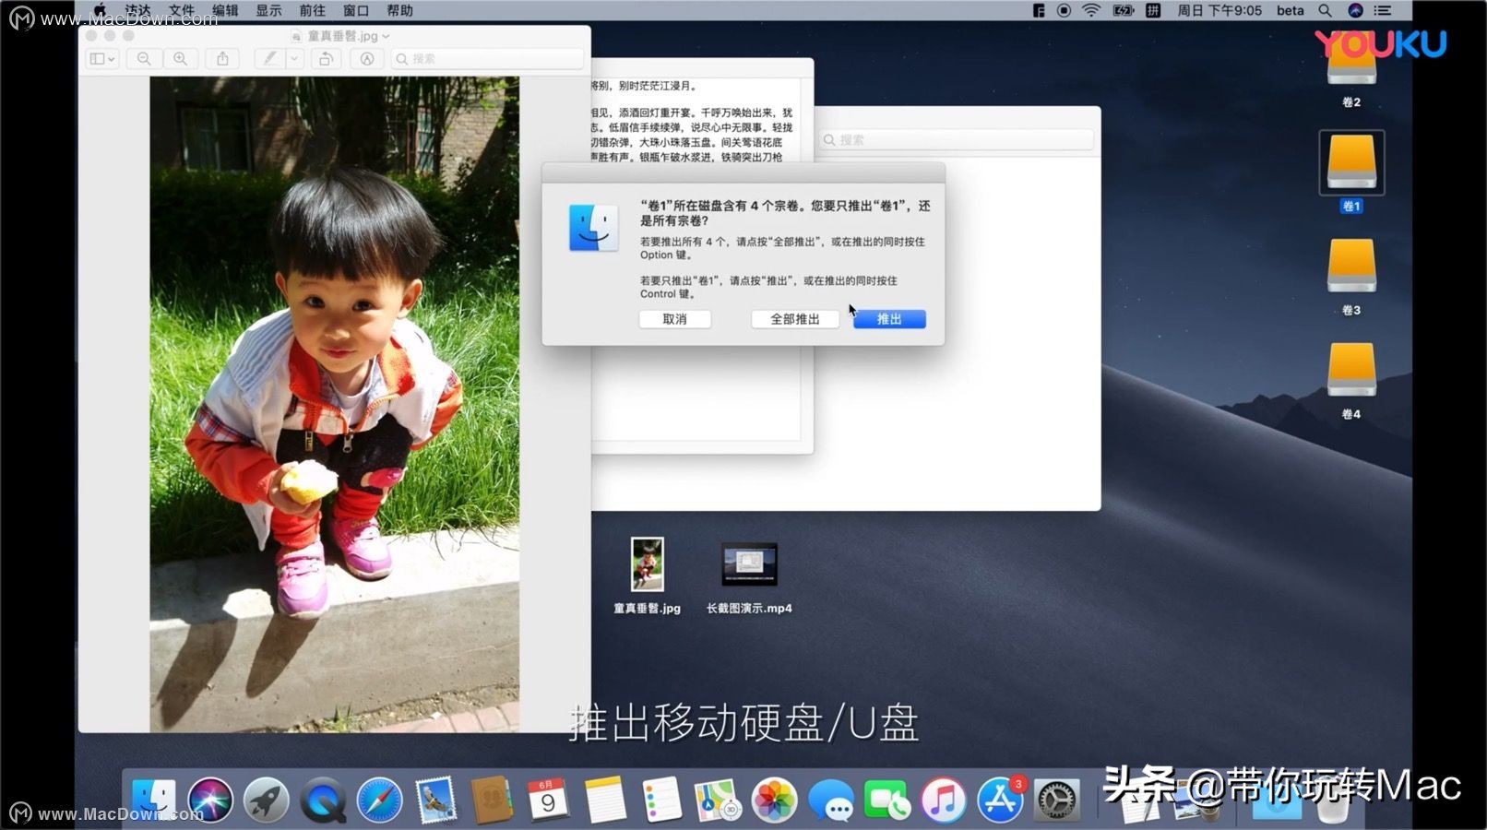Open the 前往 menu in the menu bar
Image resolution: width=1487 pixels, height=830 pixels.
311,10
